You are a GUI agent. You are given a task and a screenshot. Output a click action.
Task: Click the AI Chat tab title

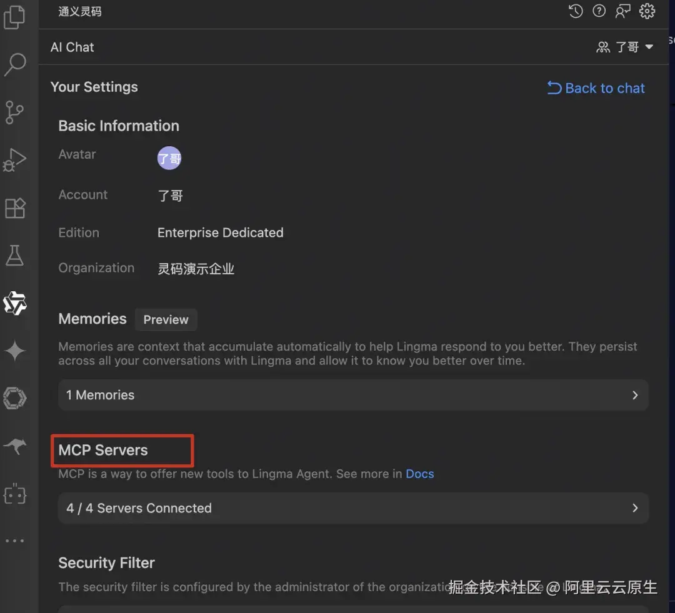point(72,47)
